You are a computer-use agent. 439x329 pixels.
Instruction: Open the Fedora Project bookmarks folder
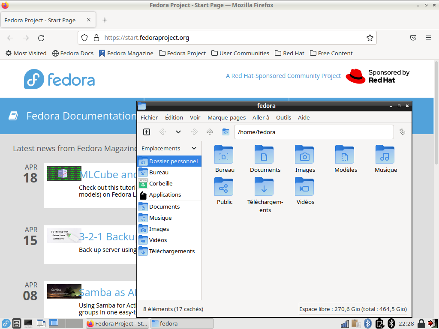(182, 53)
